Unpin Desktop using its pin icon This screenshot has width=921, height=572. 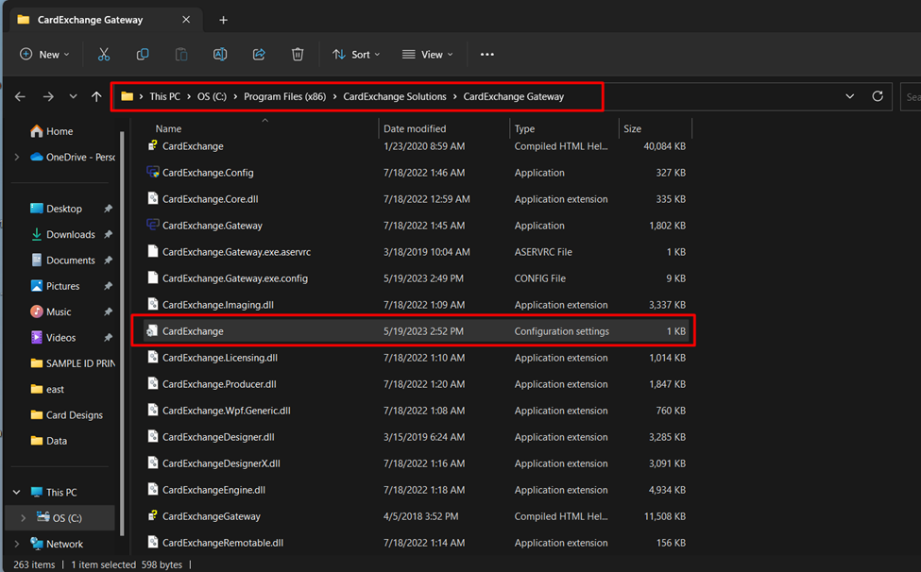108,209
